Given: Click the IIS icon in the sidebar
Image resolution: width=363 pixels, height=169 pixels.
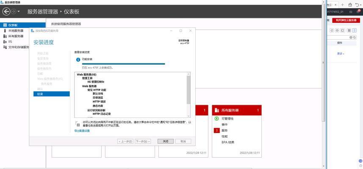Looking at the screenshot, I should click(5, 42).
